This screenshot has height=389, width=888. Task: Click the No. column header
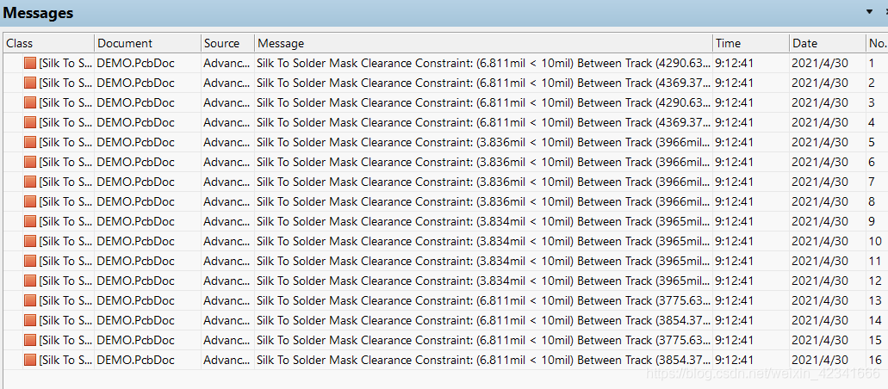(877, 43)
